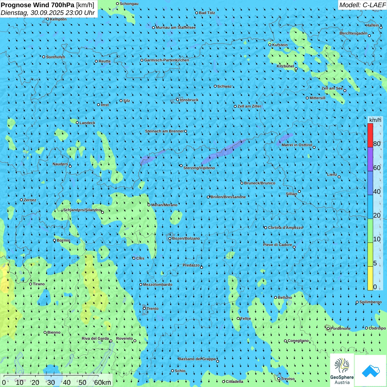Click the Cortina d'Ampezzo marker
Image resolution: width=387 pixels, height=387 pixels.
click(x=266, y=228)
